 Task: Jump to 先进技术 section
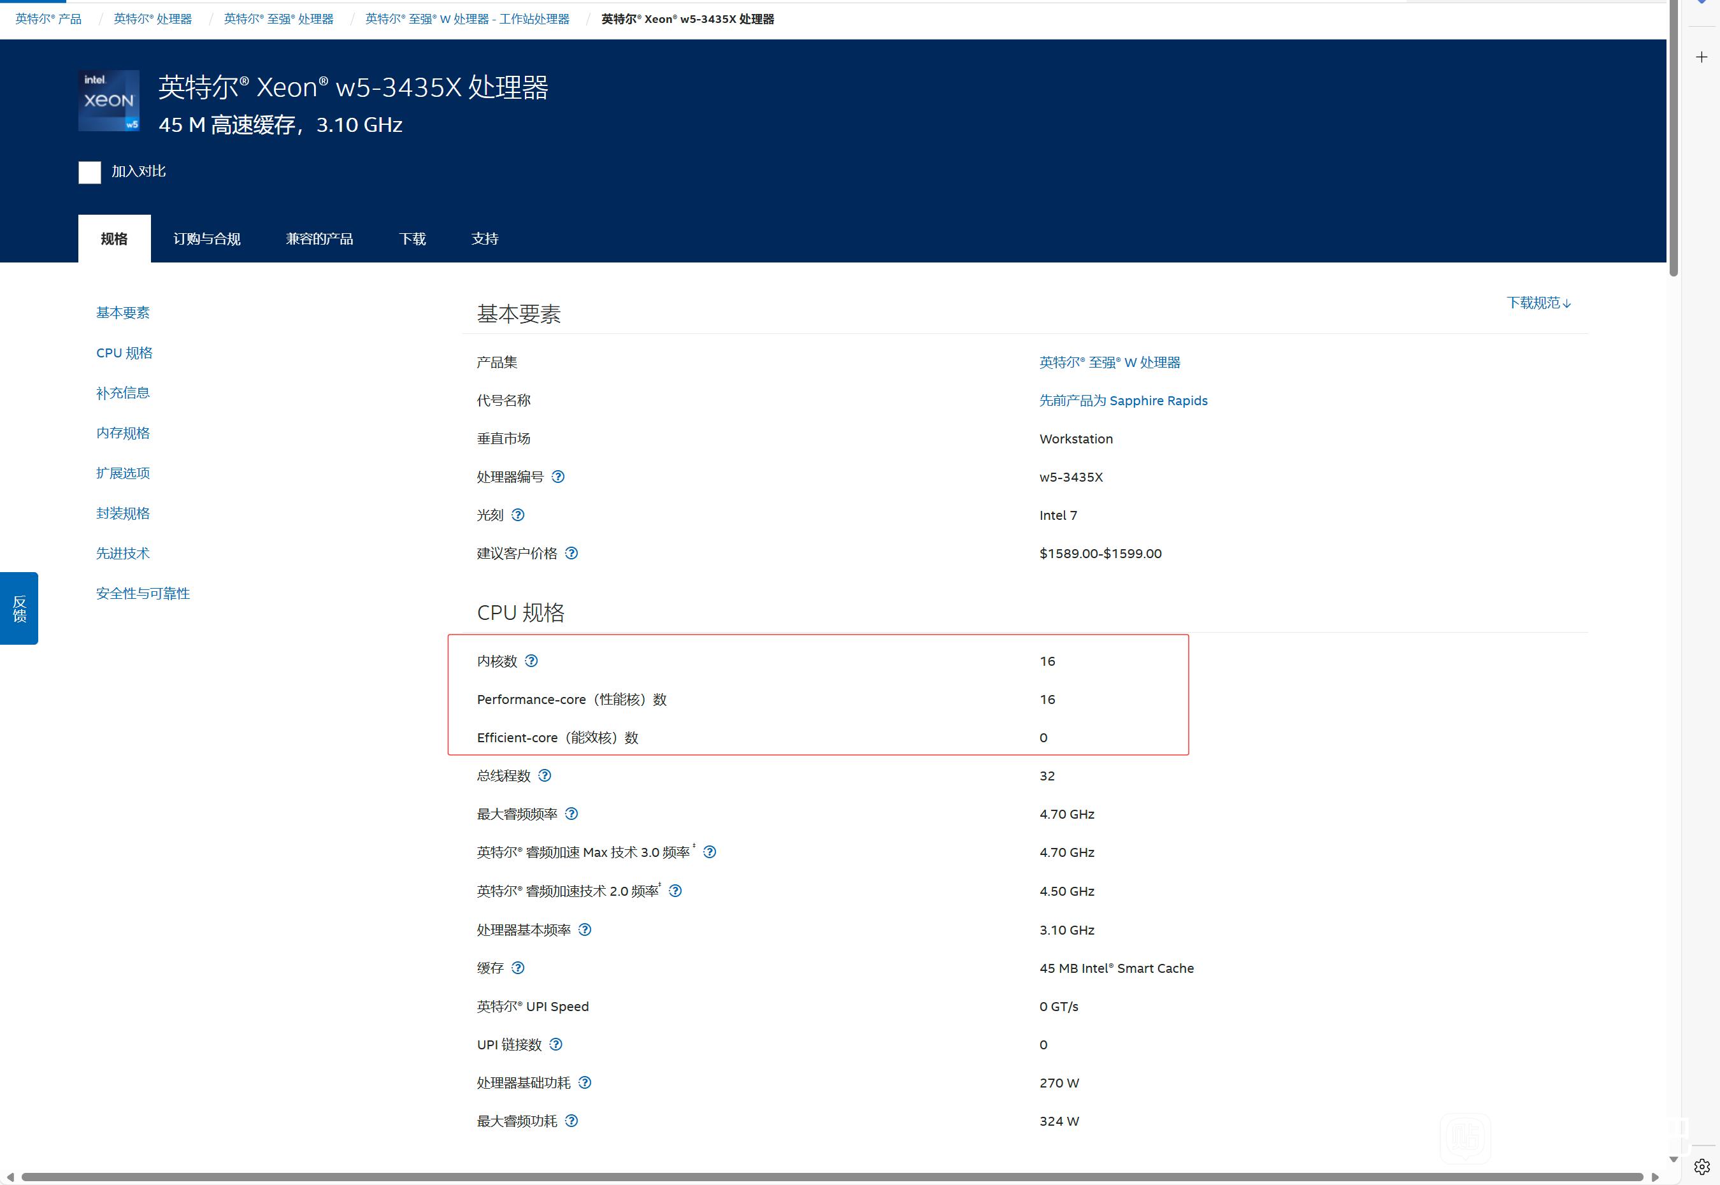pos(123,553)
